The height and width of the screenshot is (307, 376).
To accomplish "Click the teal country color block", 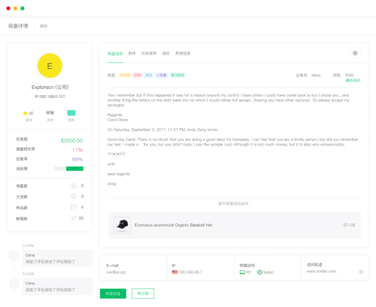I will [71, 113].
